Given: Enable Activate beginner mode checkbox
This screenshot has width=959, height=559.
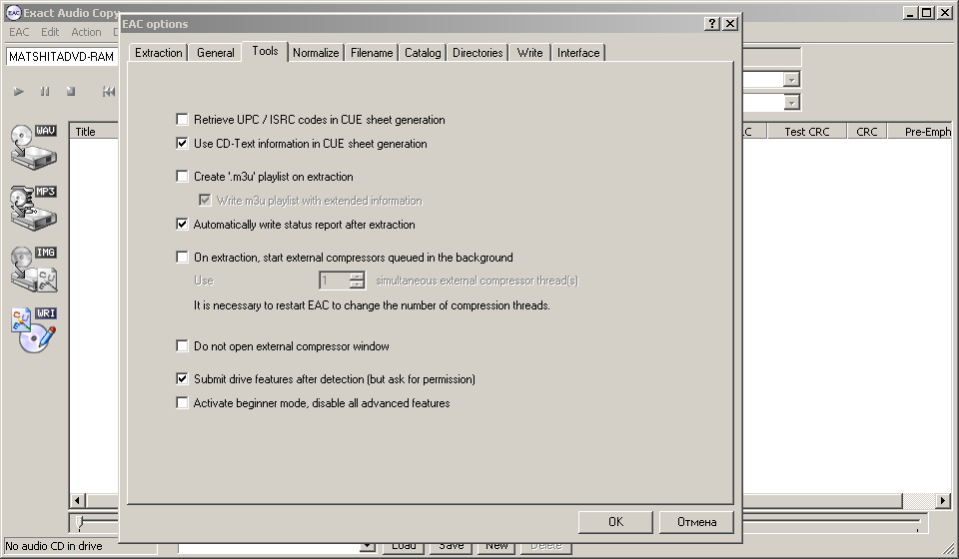Looking at the screenshot, I should pyautogui.click(x=182, y=403).
